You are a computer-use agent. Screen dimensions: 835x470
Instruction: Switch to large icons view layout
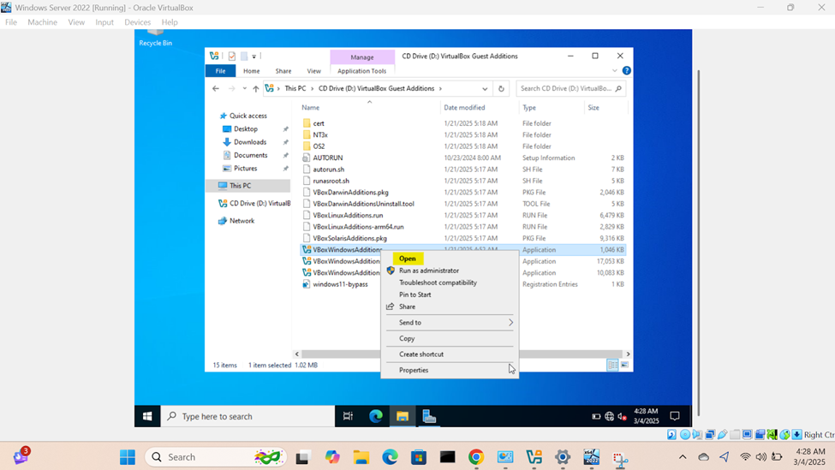[x=624, y=365]
